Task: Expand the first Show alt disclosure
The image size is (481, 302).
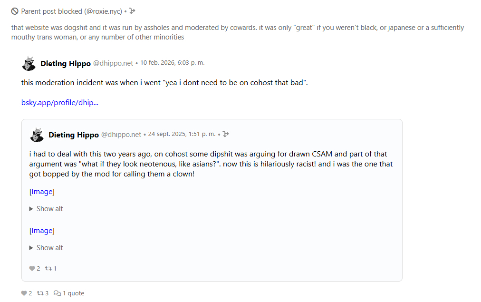Action: click(46, 209)
